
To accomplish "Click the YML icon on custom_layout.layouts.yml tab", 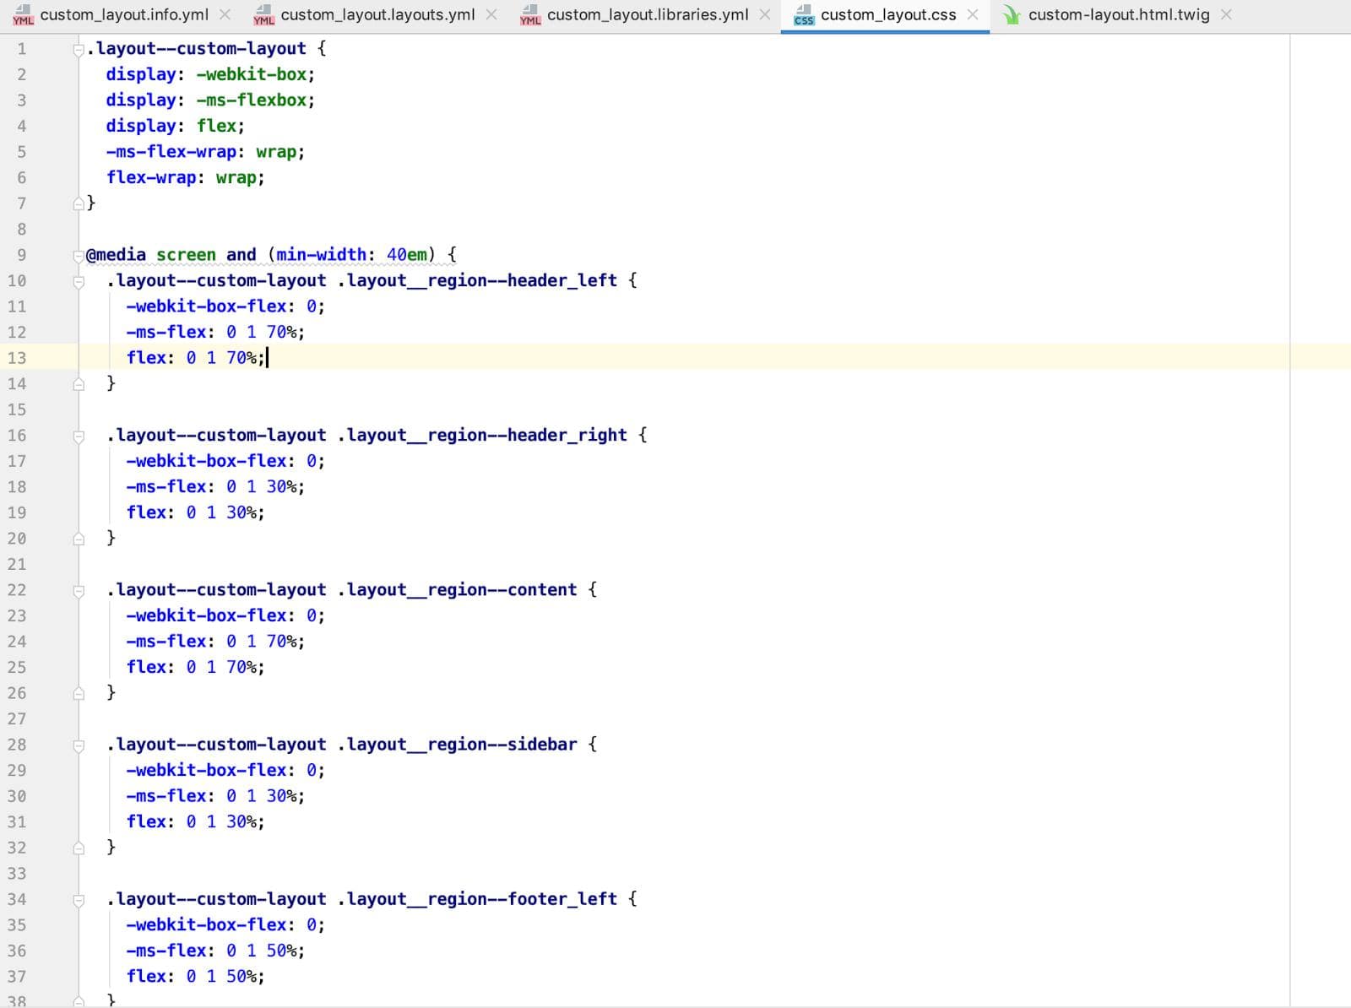I will [263, 15].
